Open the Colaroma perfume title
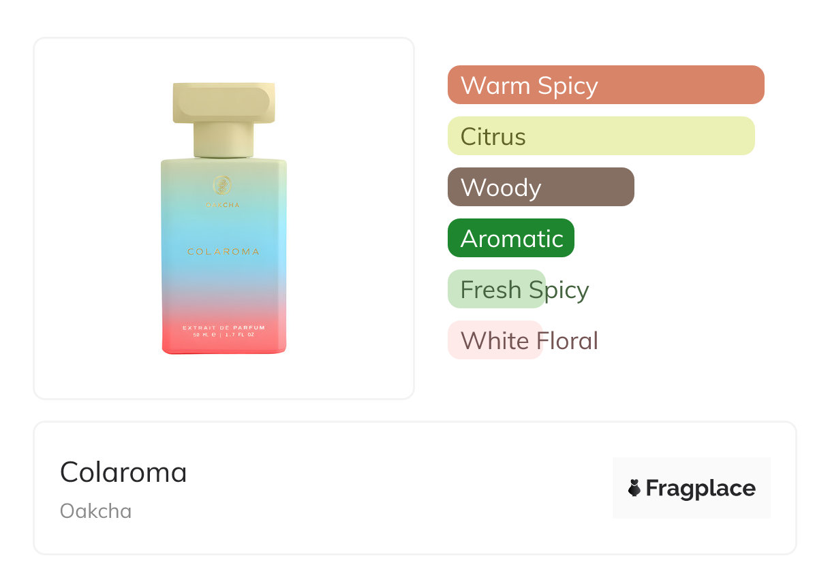Viewport: 830px width, 588px height. click(123, 472)
